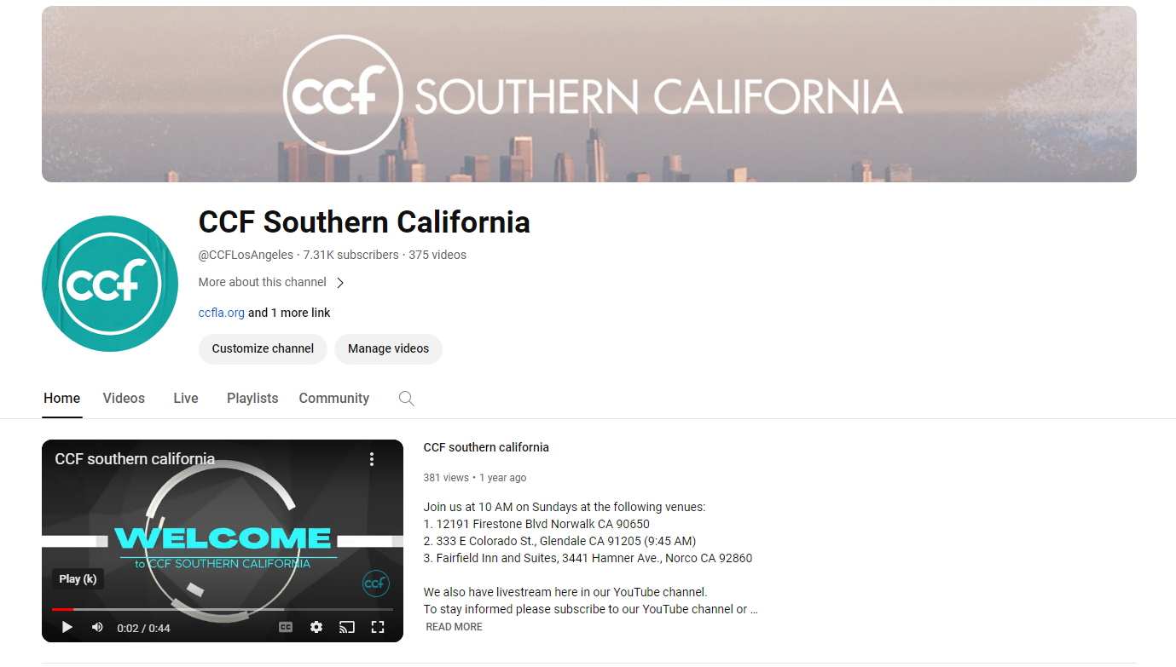Cast the video with the Cast icon

coord(346,627)
